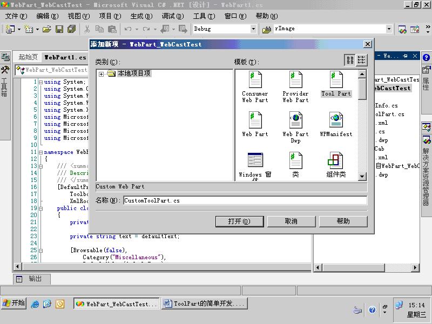Step the template list scrollbar down
This screenshot has width=432, height=324.
pos(362,177)
